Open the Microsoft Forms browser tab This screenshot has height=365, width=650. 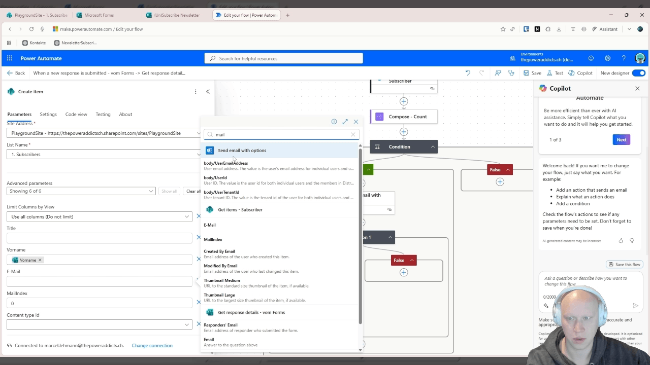(99, 15)
